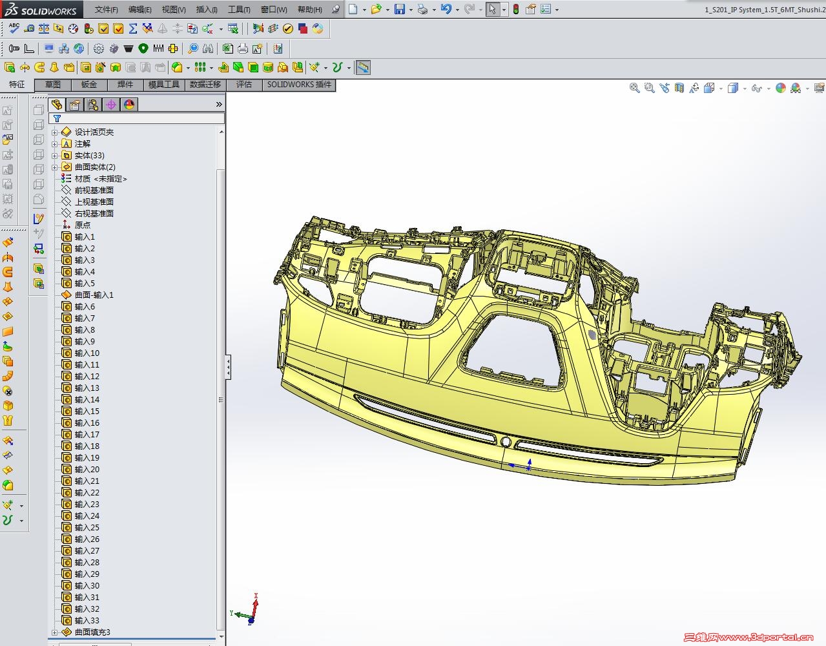Switch to the 评估 evaluate tab

[244, 85]
